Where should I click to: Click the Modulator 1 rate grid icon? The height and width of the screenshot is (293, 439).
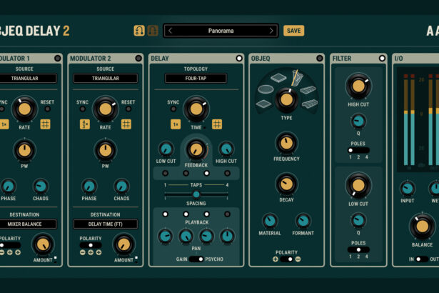click(x=45, y=124)
